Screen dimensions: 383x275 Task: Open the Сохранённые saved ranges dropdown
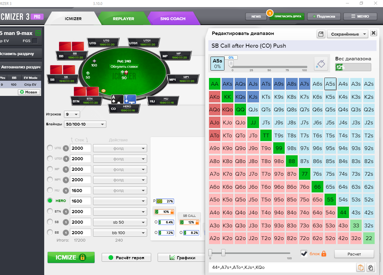point(347,34)
